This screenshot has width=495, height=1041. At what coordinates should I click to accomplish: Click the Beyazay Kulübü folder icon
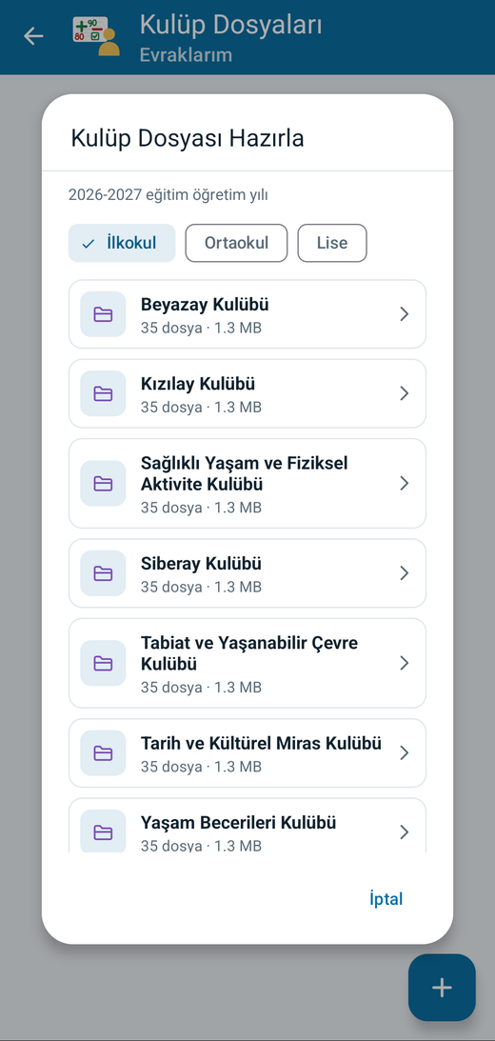click(103, 314)
